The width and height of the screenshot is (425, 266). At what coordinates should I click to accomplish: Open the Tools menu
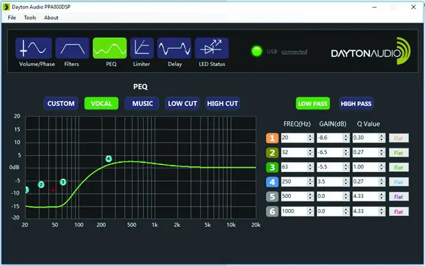click(30, 18)
